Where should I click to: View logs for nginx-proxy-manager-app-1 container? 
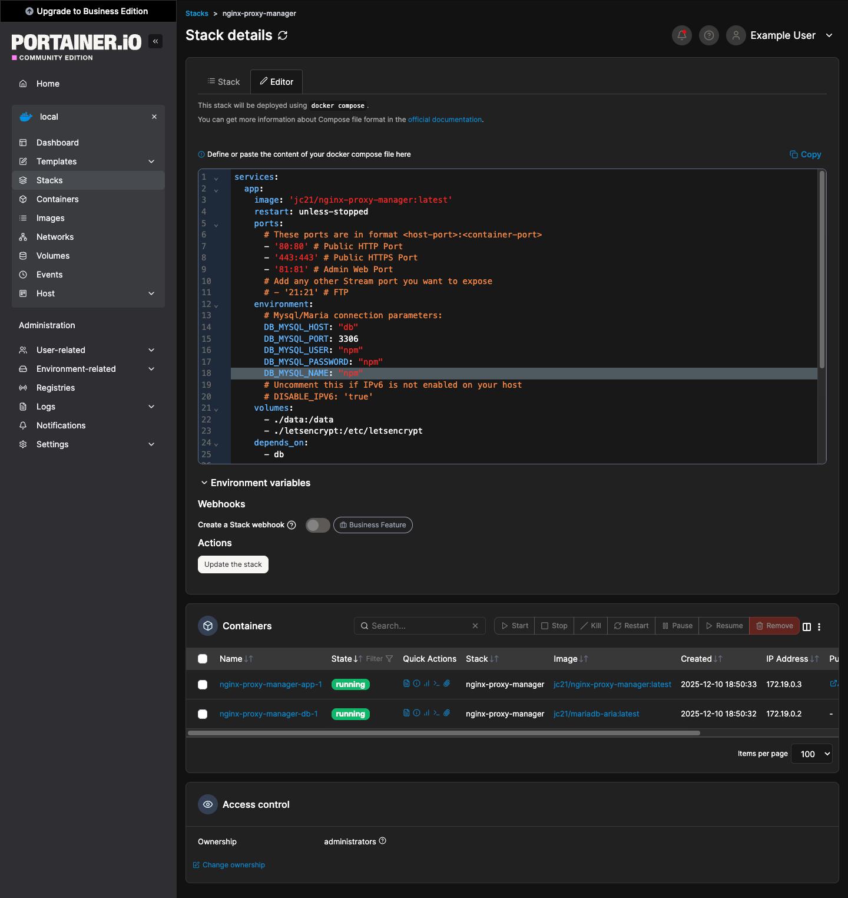[406, 684]
